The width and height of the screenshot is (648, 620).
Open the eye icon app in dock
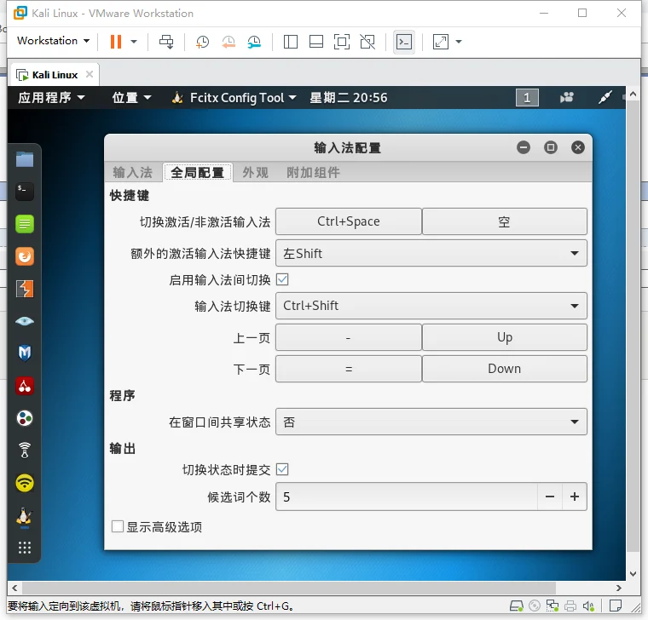point(25,321)
